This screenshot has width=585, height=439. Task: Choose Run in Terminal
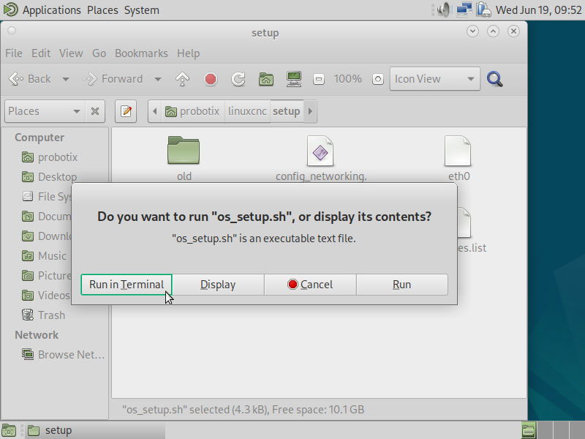coord(127,285)
